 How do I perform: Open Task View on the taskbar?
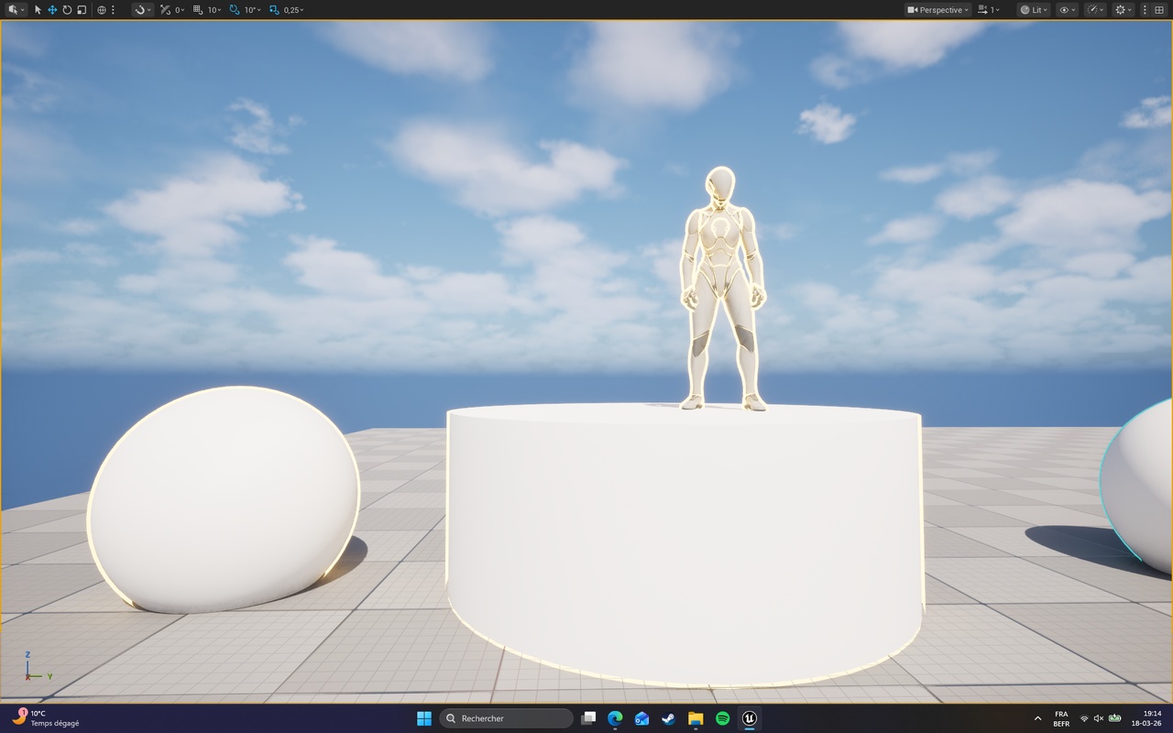588,718
